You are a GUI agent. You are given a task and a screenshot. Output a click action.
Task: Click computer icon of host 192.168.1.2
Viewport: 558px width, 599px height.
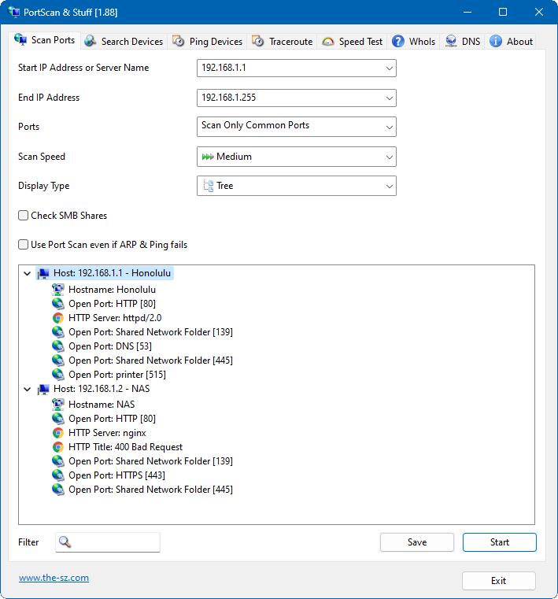(43, 389)
